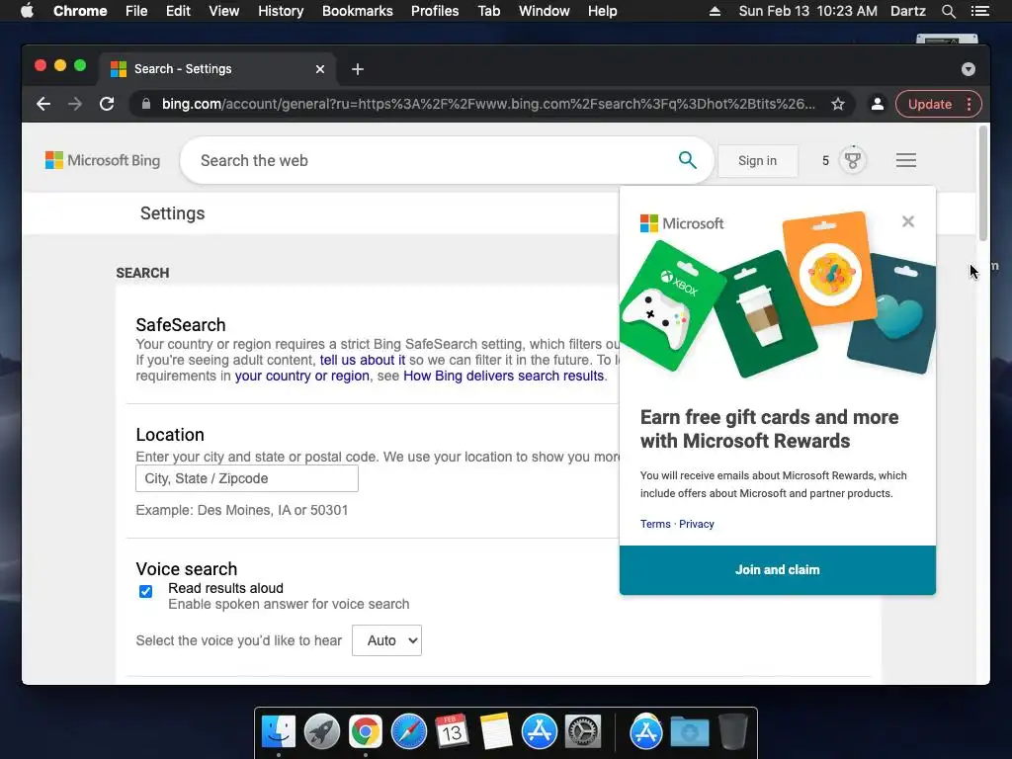
Task: Open the Privacy link in Rewards popup
Action: click(x=697, y=524)
